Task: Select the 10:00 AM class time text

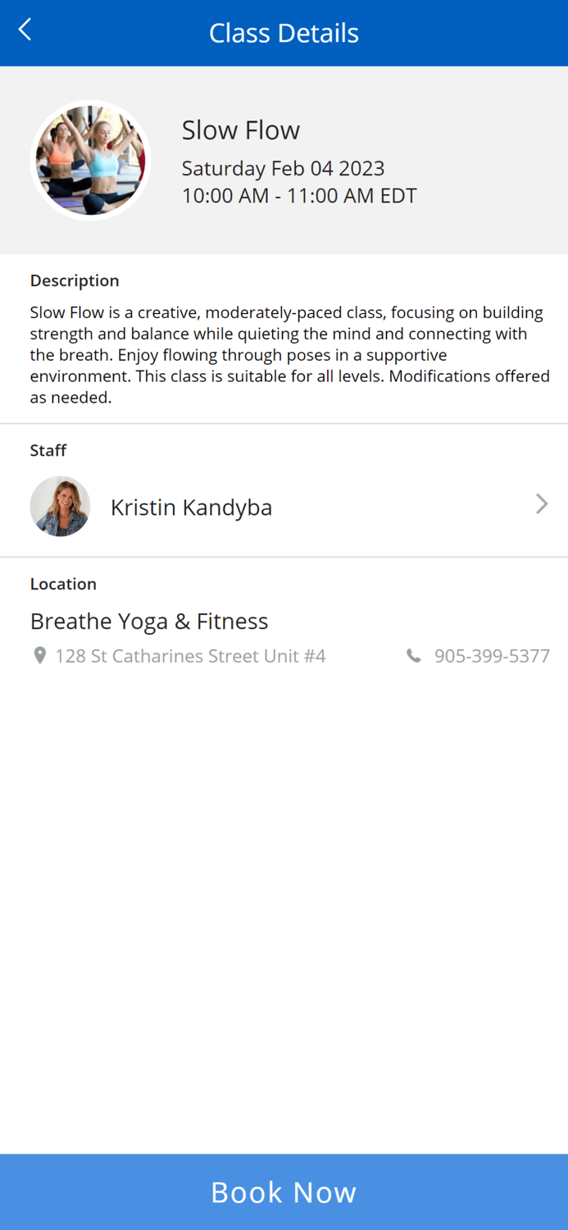Action: click(298, 195)
